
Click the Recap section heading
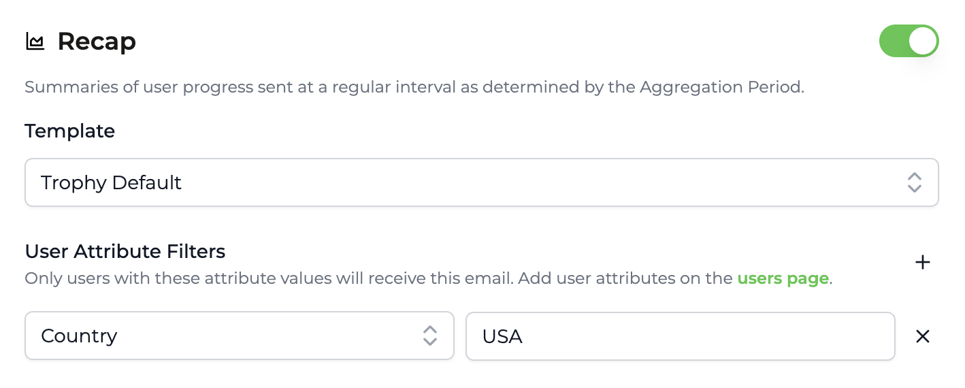point(97,42)
